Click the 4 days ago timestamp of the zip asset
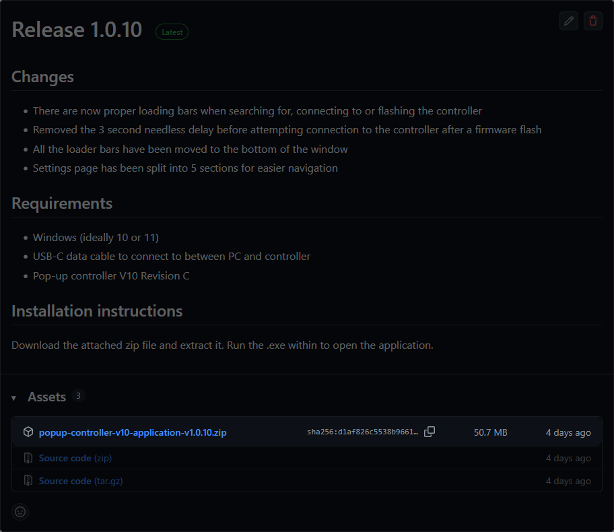614x532 pixels. [x=568, y=432]
